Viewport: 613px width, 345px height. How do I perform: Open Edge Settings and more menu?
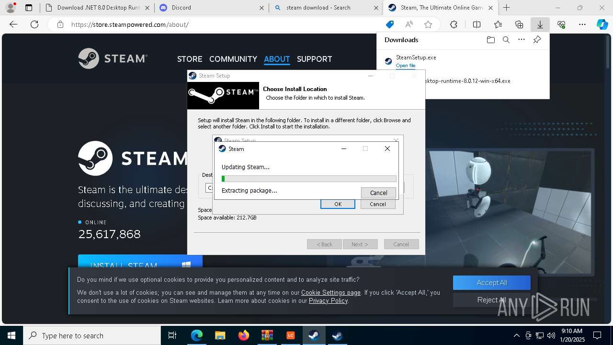(582, 24)
